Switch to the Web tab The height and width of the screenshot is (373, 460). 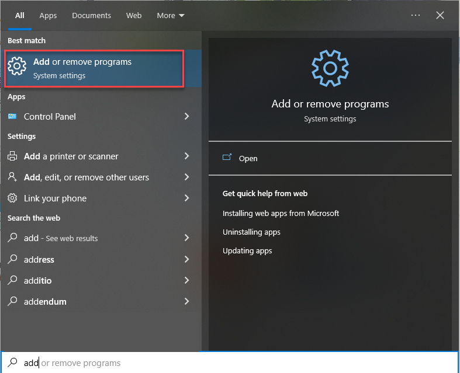(134, 16)
